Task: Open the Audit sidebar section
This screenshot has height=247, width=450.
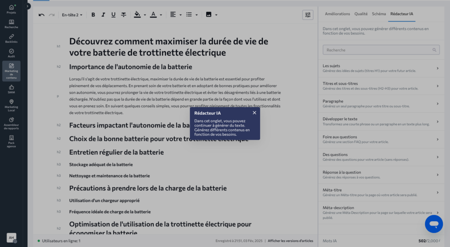Action: (x=11, y=53)
